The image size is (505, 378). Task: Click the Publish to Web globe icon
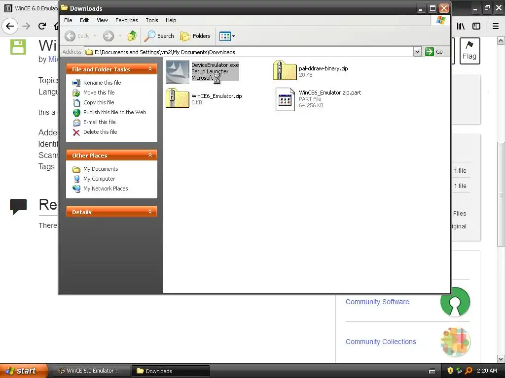coord(76,113)
